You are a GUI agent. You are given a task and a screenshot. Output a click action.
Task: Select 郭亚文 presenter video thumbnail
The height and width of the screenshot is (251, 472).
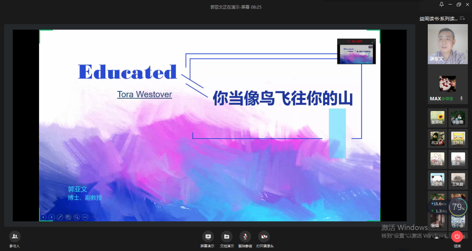point(447,44)
